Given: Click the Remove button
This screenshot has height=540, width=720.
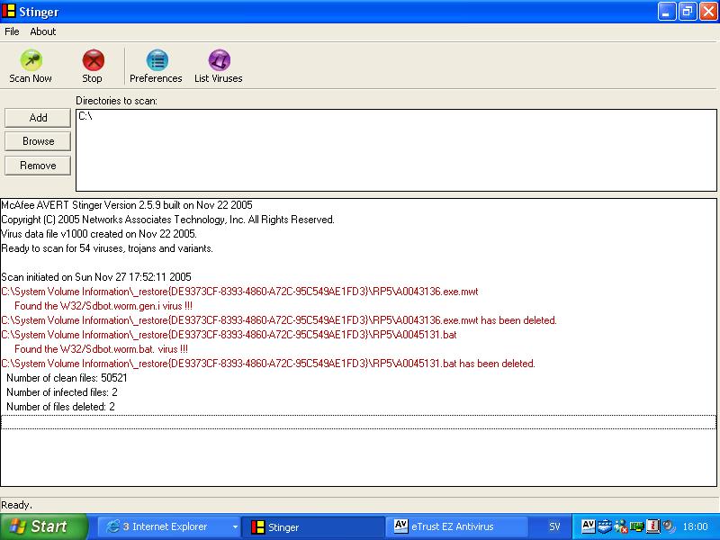Looking at the screenshot, I should coord(38,166).
